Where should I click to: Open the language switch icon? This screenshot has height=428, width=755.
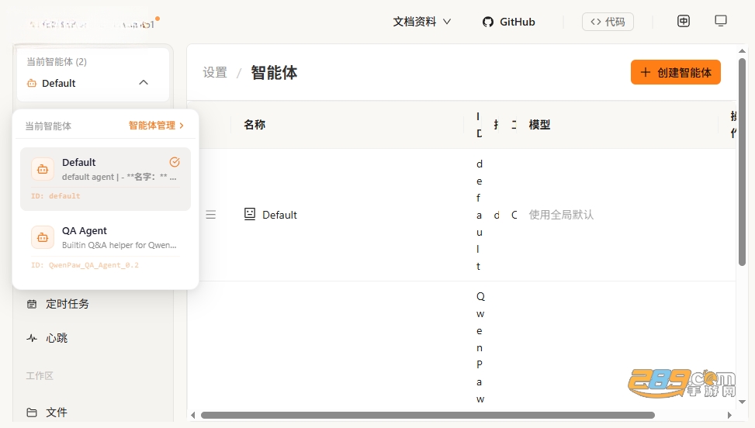684,21
